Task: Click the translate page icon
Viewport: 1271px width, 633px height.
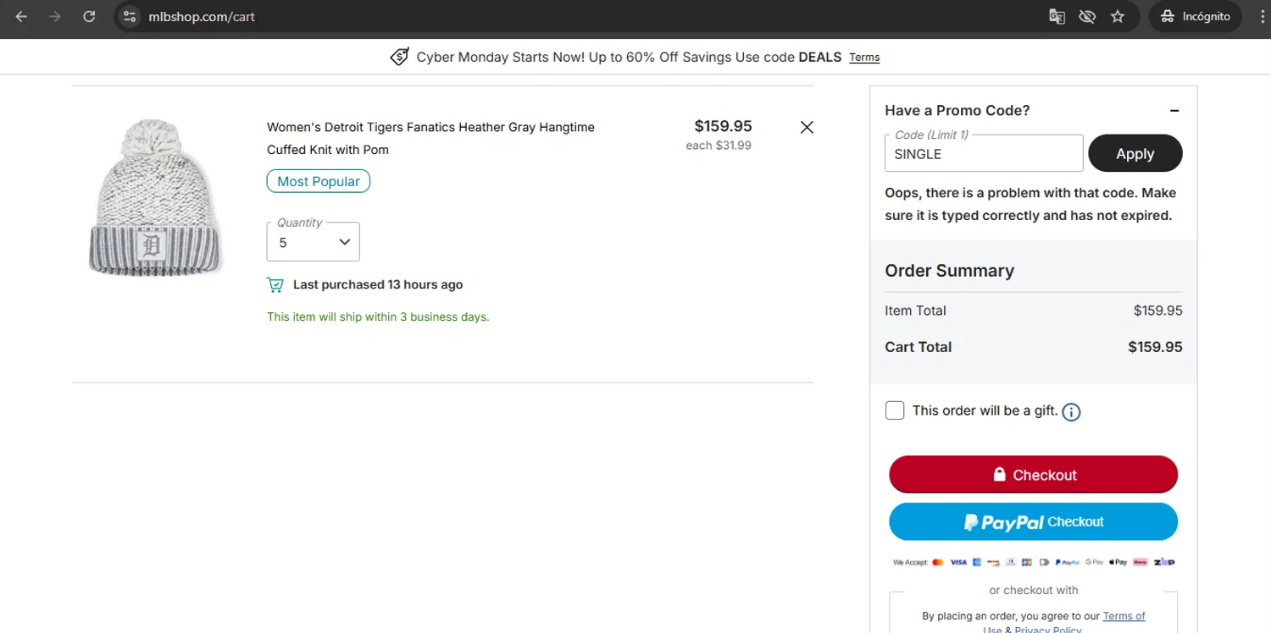Action: point(1057,16)
